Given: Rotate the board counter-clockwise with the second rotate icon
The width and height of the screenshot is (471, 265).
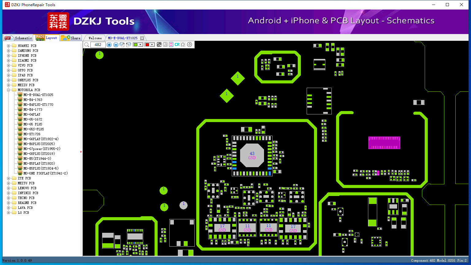Looking at the screenshot, I should pyautogui.click(x=128, y=45).
